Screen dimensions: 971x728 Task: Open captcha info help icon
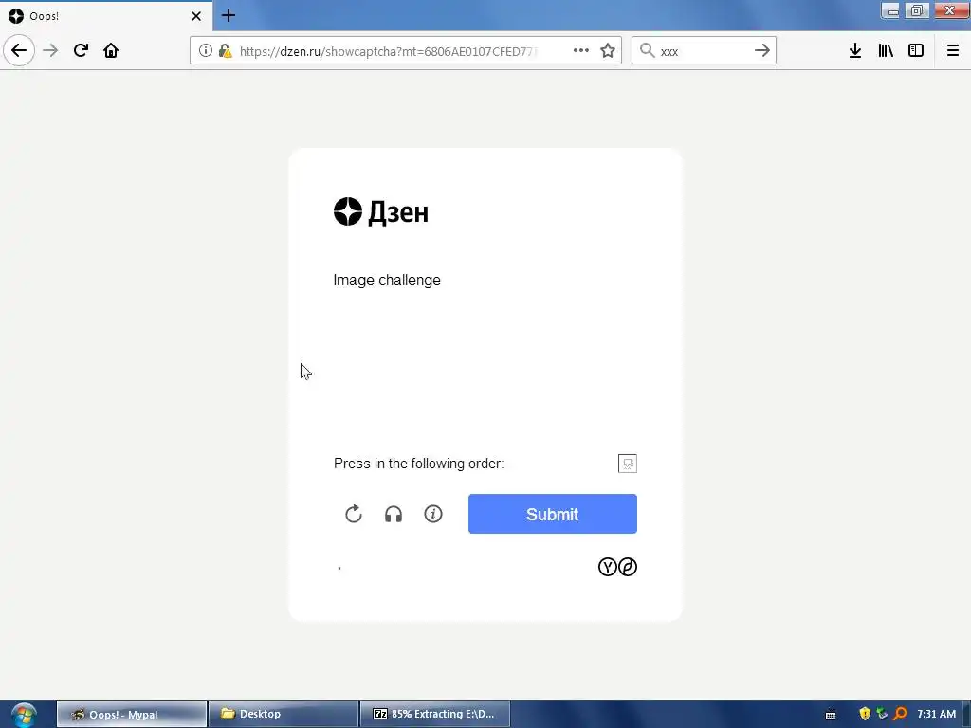pyautogui.click(x=433, y=514)
